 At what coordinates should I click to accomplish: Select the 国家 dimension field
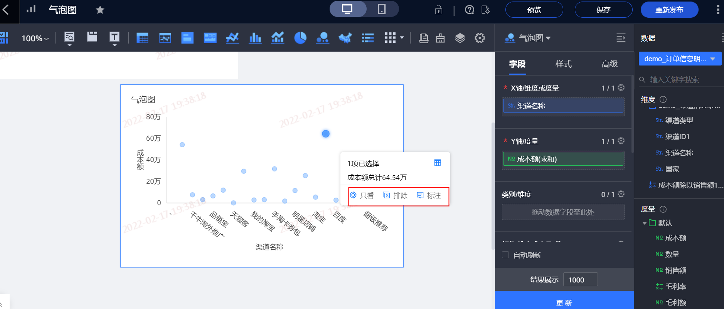(x=672, y=169)
